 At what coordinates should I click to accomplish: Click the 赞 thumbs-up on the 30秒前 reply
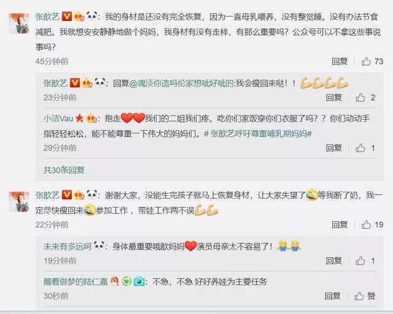pos(359,296)
